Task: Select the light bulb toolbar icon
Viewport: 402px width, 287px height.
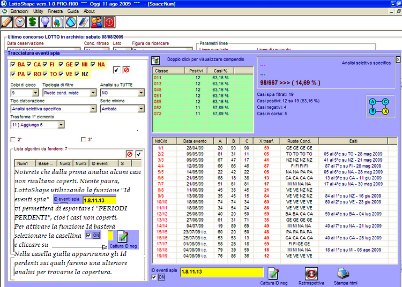Action: [x=46, y=22]
